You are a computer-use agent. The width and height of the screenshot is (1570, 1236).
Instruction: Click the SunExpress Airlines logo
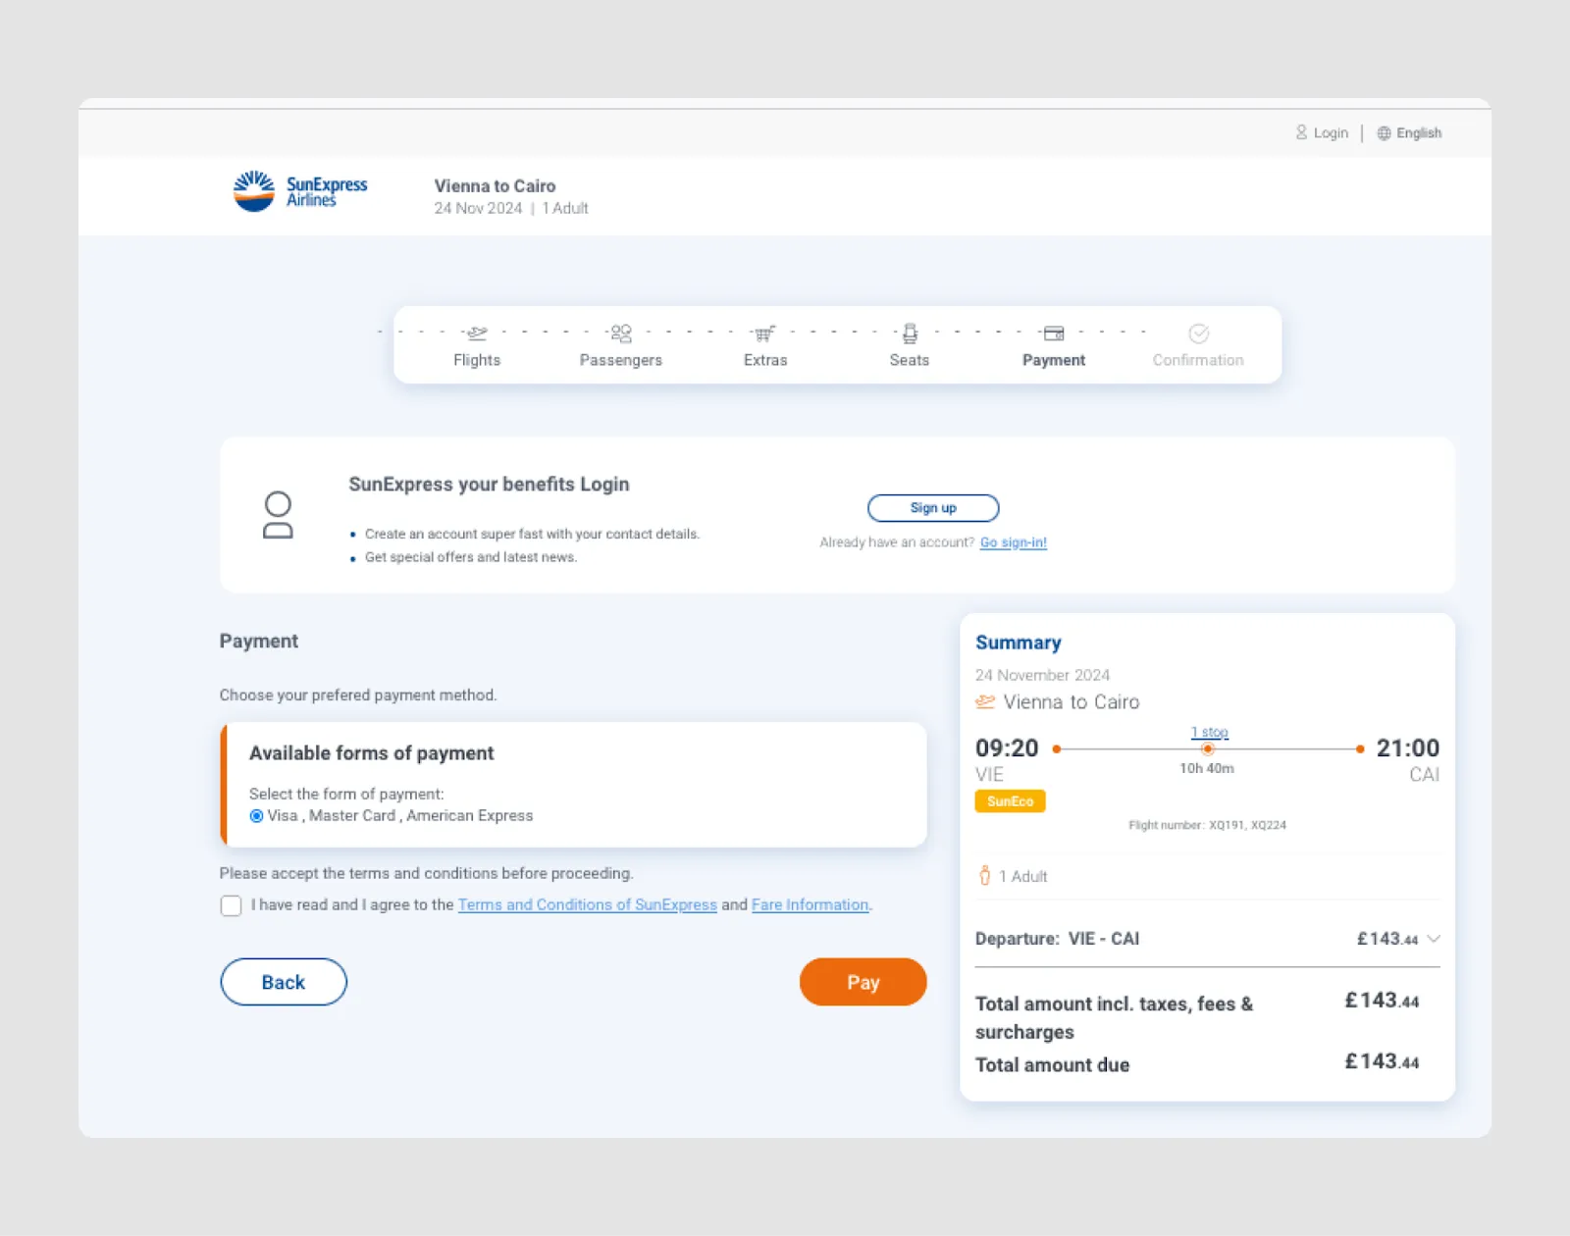pos(300,191)
